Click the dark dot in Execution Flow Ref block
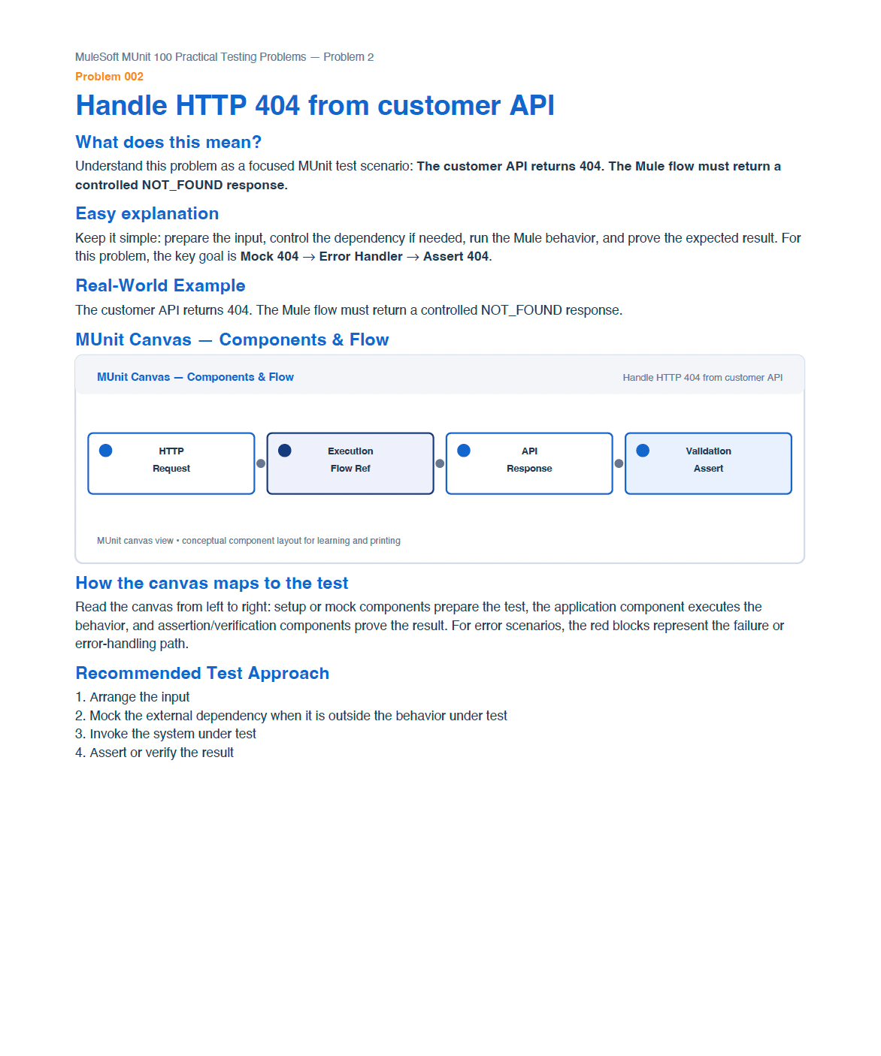The image size is (881, 1056). 285,451
